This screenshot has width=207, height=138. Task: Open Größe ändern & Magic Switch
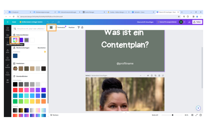[x=31, y=22]
